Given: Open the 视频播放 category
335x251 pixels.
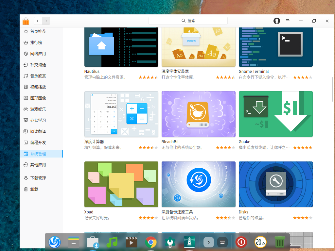Looking at the screenshot, I should point(41,87).
